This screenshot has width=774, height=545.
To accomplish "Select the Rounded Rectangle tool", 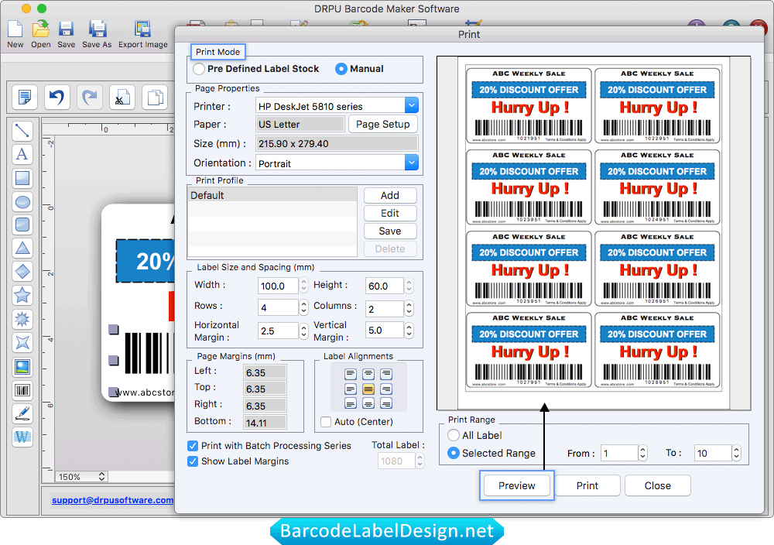I will [22, 225].
